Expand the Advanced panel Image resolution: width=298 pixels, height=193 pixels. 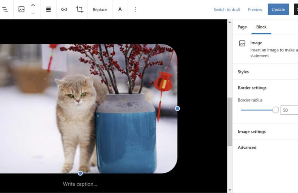click(x=265, y=147)
